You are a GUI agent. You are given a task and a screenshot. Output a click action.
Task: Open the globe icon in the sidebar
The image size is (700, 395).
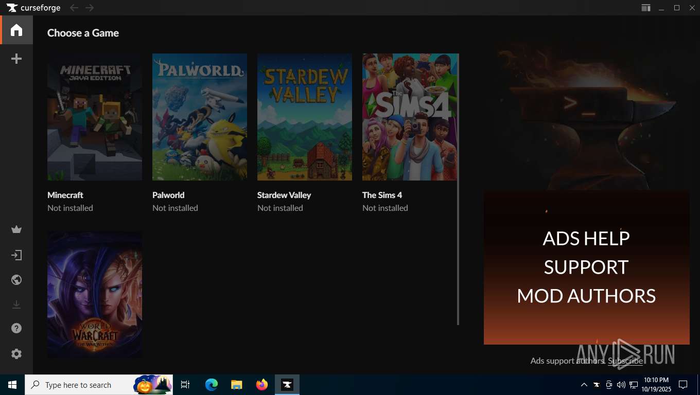(16, 280)
